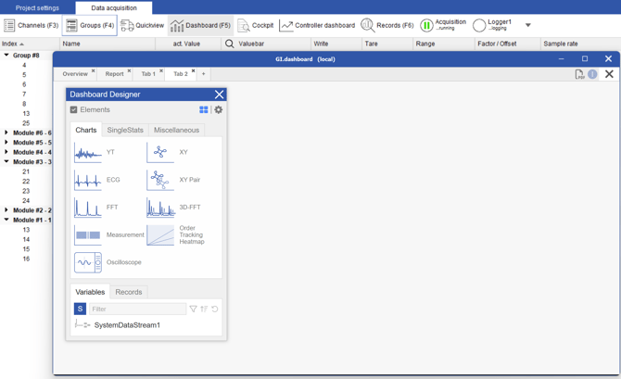Collapse Module #1 tree node

click(6, 220)
